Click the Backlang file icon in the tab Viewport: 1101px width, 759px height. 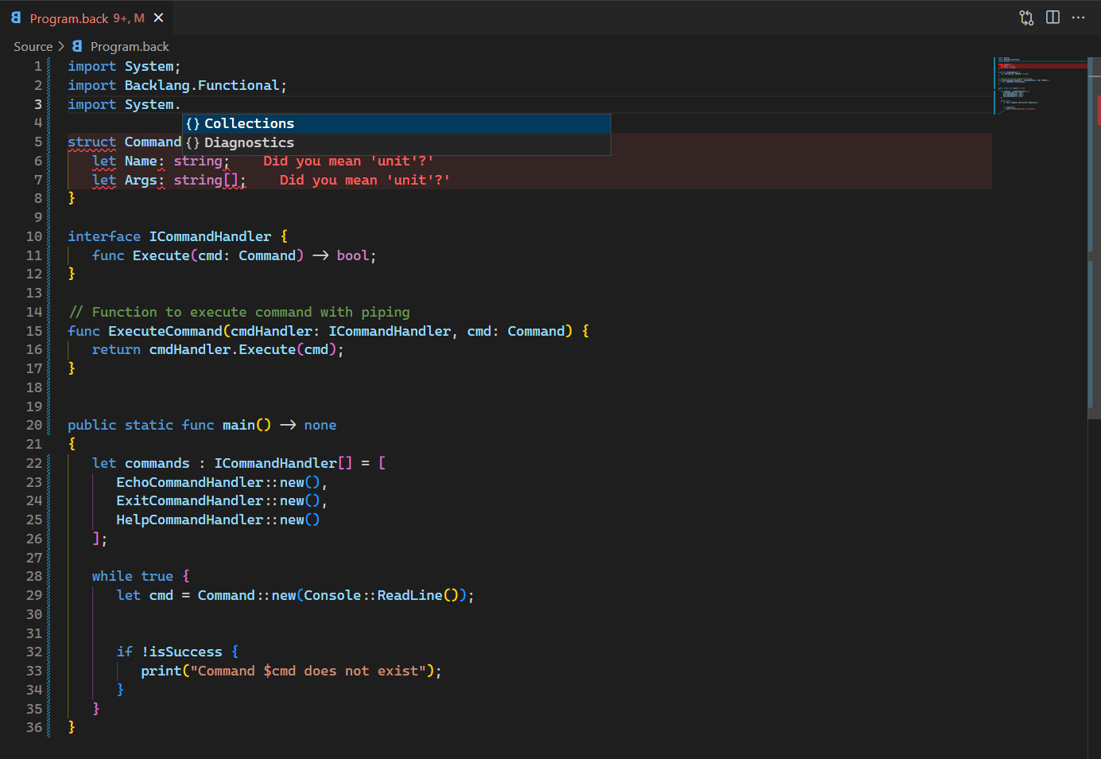tap(16, 18)
